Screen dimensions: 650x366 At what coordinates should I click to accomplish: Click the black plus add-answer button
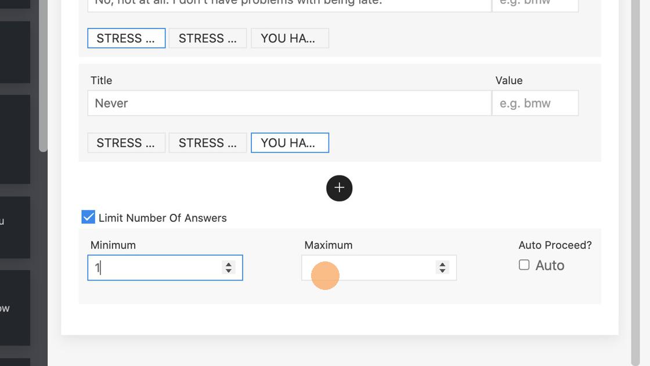340,188
